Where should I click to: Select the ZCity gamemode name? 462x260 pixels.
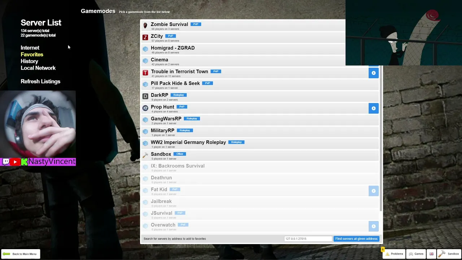pyautogui.click(x=157, y=36)
